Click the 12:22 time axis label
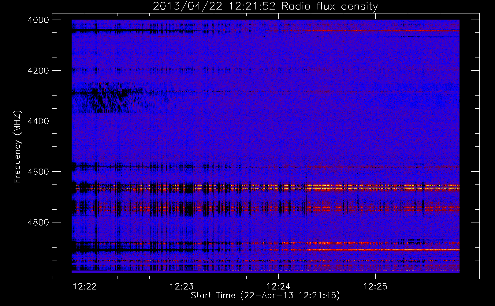This screenshot has width=495, height=306. click(x=85, y=287)
